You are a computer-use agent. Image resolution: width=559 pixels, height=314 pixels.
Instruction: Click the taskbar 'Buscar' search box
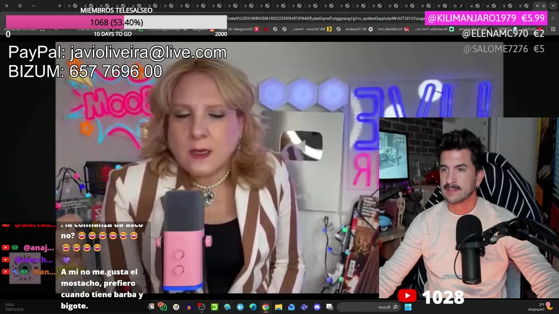pyautogui.click(x=369, y=307)
